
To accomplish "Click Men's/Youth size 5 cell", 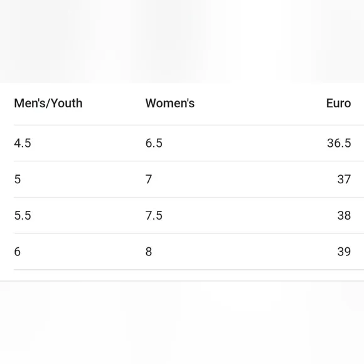I will point(18,179).
